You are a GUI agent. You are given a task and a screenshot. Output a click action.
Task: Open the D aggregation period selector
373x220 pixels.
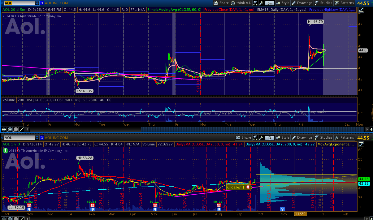(270, 138)
